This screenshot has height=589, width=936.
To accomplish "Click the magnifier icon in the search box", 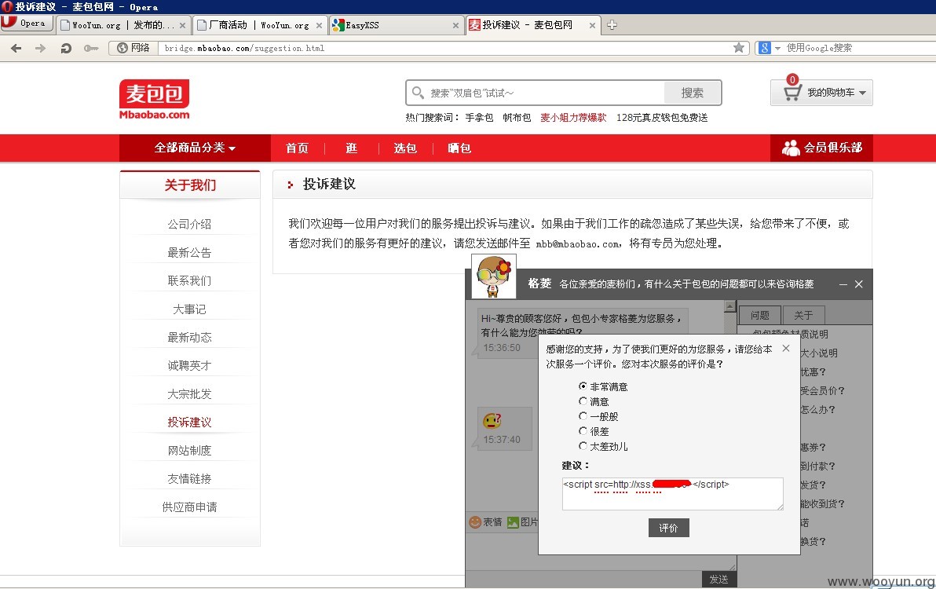I will (x=418, y=93).
